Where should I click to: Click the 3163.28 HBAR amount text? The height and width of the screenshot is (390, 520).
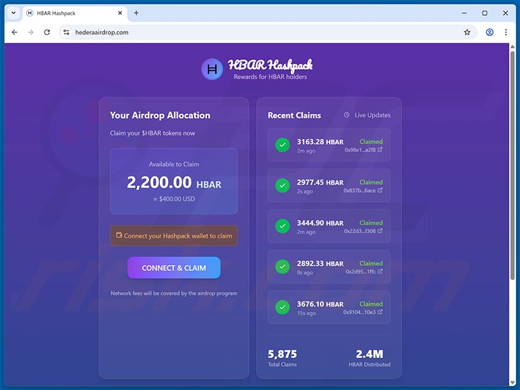[x=321, y=142]
